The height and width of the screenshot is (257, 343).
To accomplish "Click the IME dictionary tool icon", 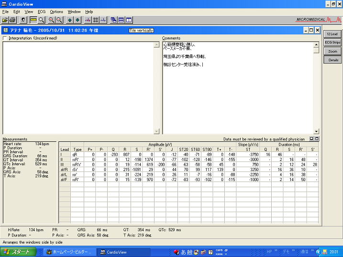I will (x=203, y=252).
